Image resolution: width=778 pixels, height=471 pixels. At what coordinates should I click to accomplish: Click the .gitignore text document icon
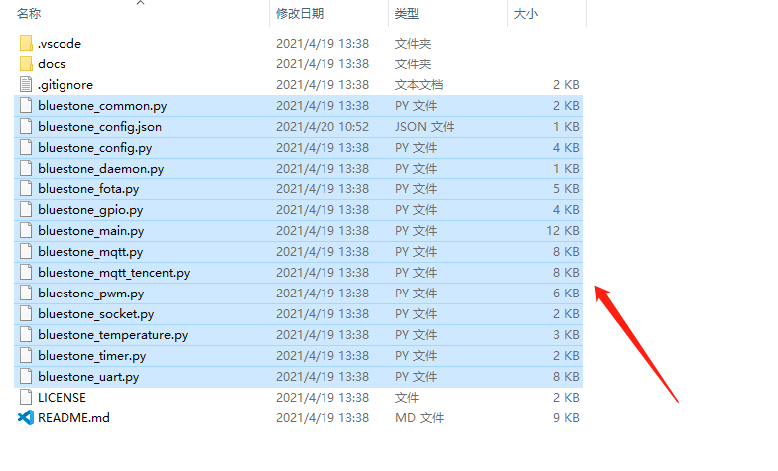tap(26, 85)
